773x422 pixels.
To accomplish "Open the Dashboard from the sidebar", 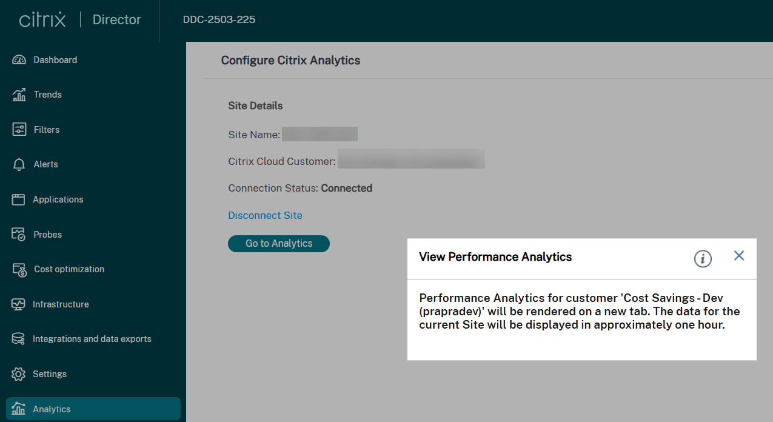I will point(55,59).
